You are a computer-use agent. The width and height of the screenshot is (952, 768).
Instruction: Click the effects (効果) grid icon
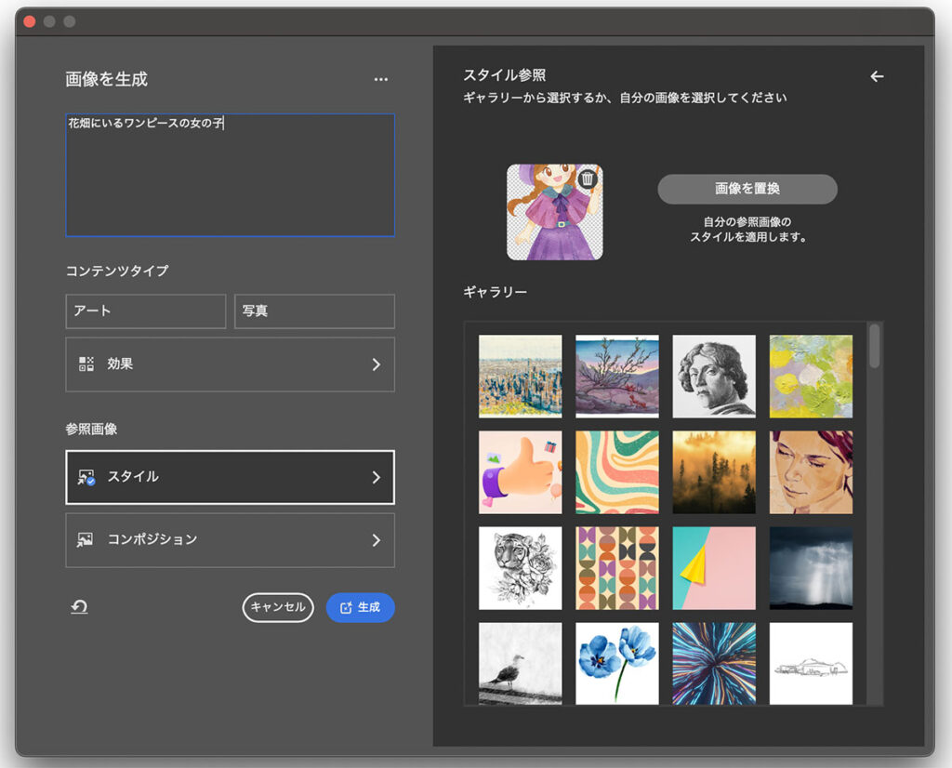(x=86, y=364)
